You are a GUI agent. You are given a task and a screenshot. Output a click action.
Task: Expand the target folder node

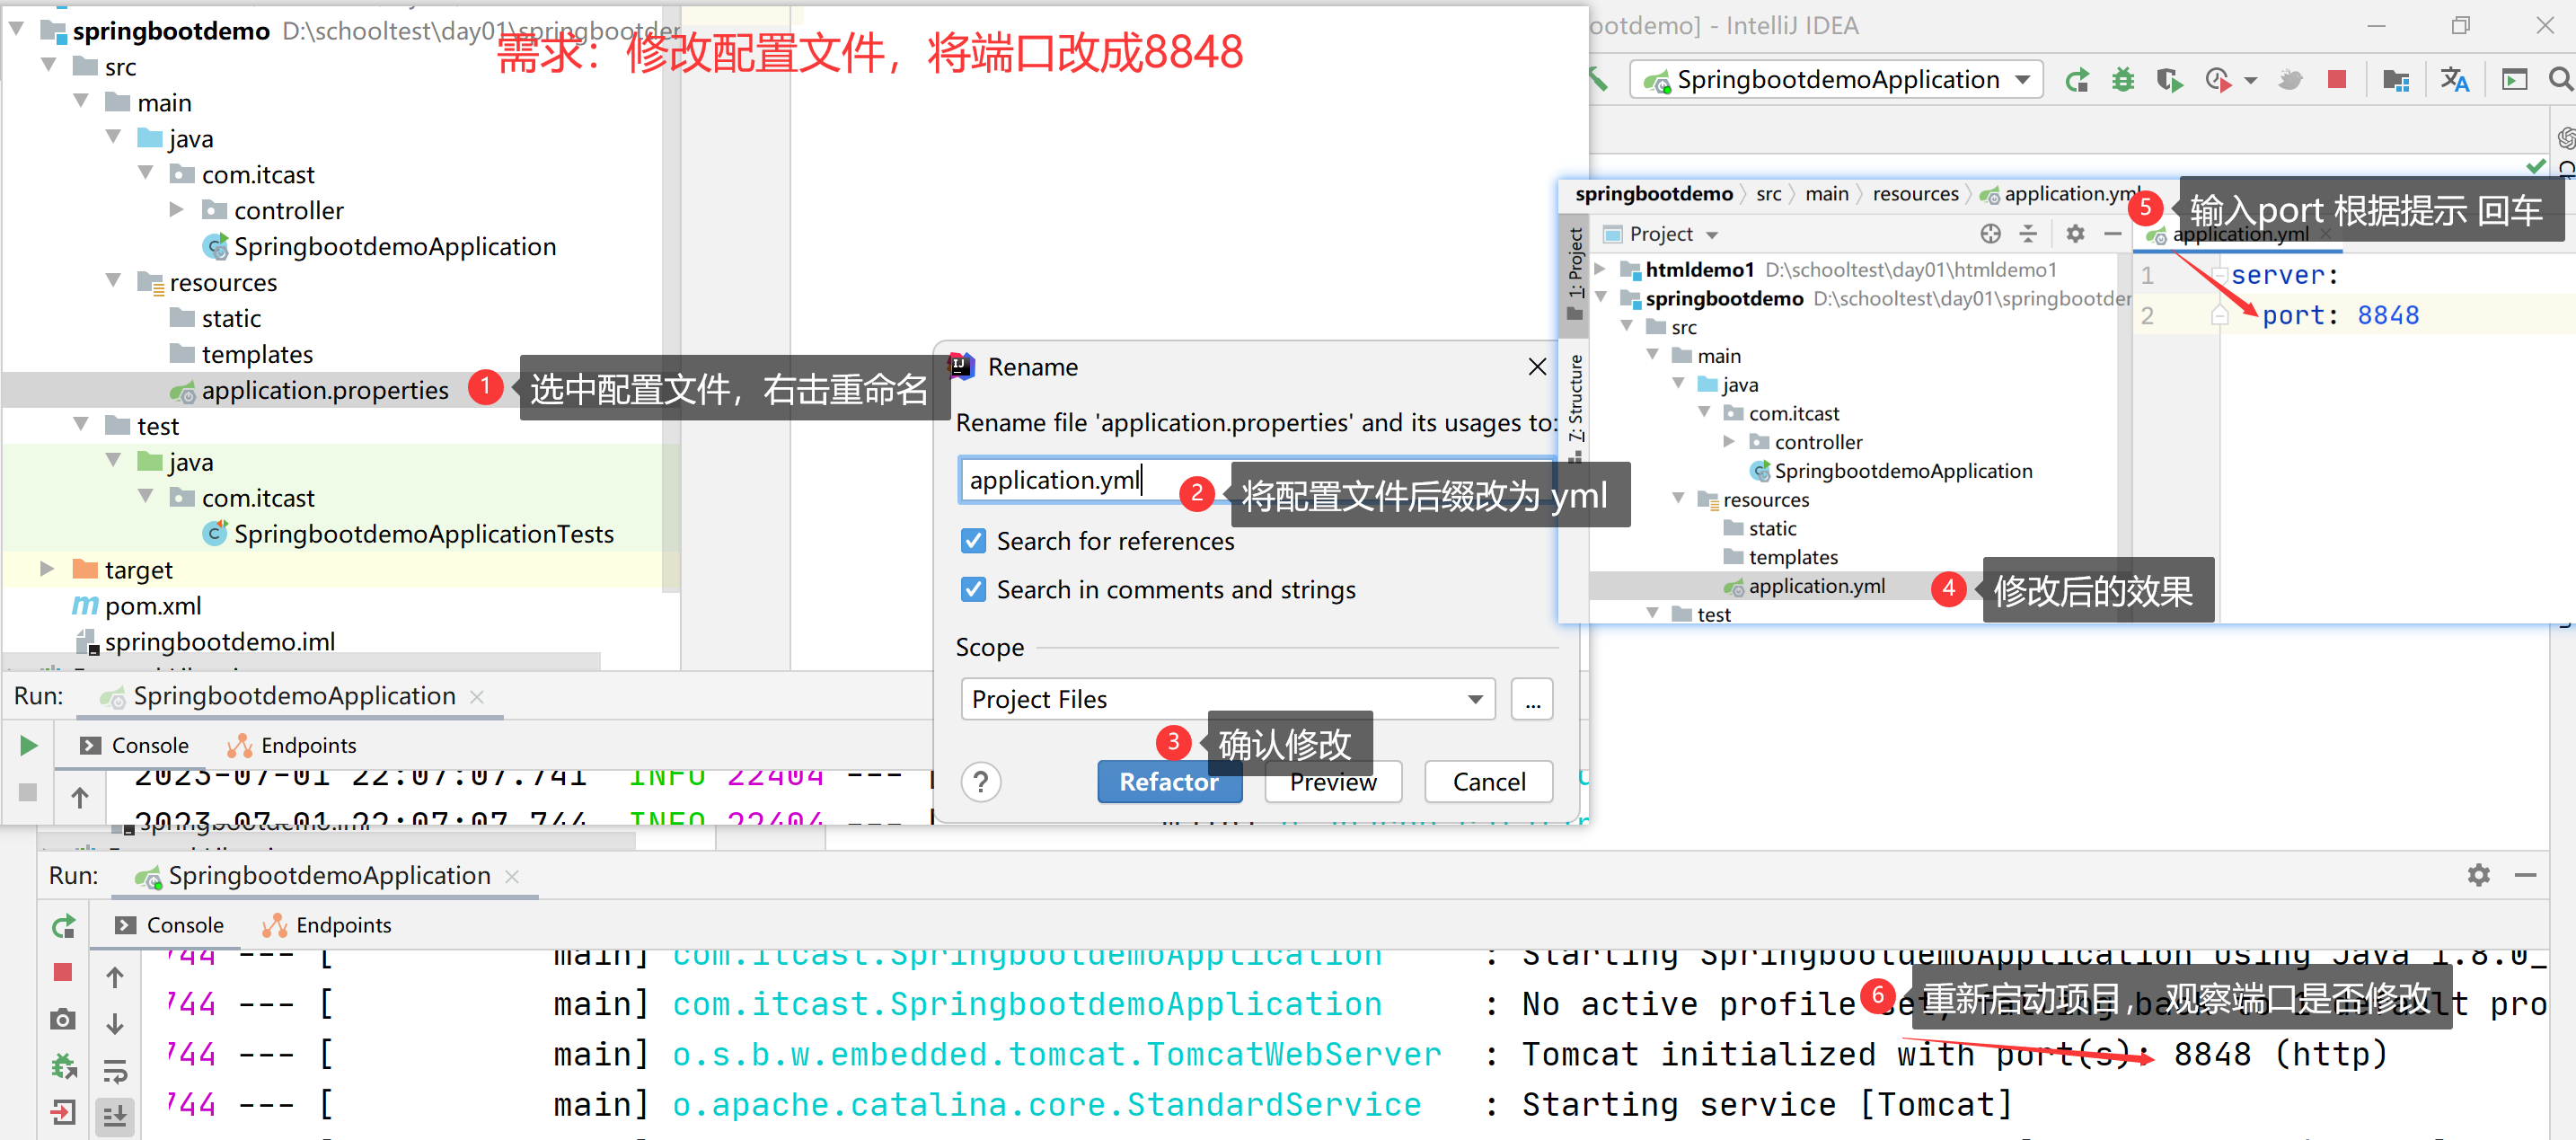(46, 569)
